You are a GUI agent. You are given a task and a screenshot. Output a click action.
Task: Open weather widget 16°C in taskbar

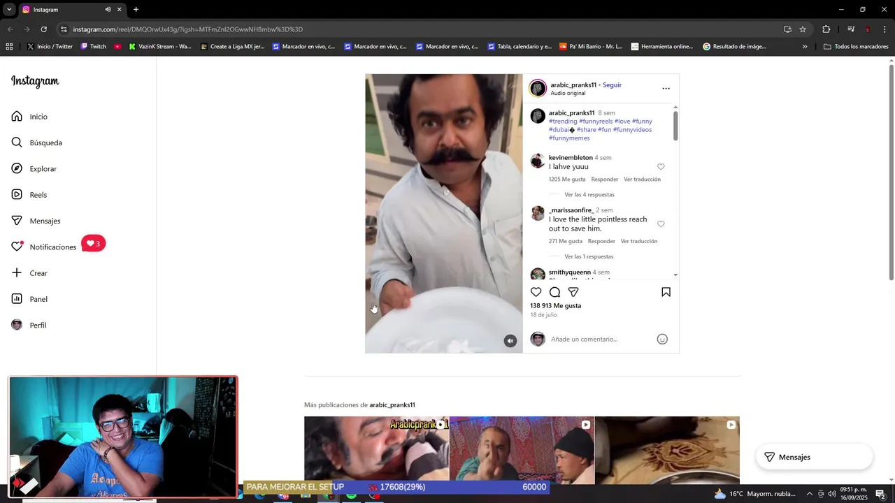point(754,494)
